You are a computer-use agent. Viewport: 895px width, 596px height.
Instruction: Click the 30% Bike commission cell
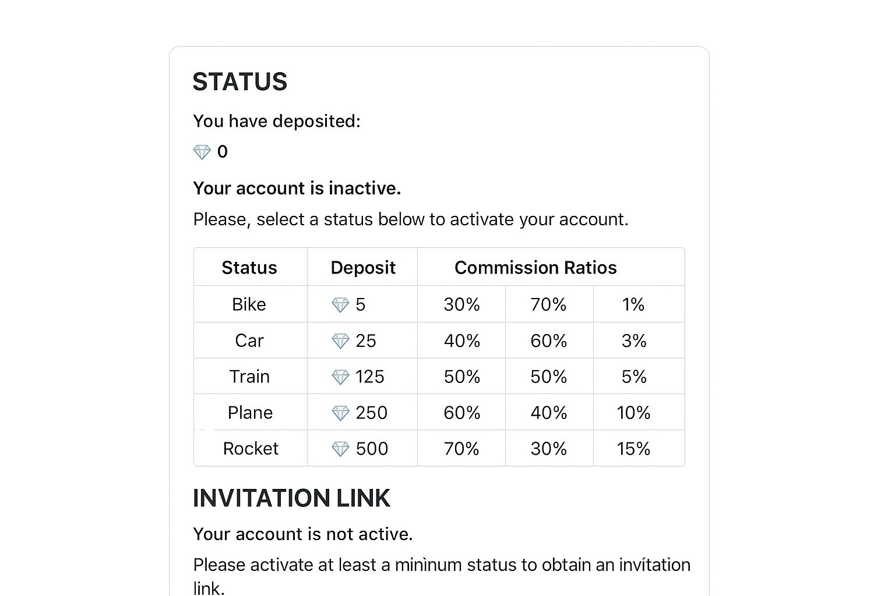click(461, 304)
